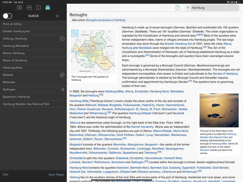Select Altona, Hamburg in the queue

[33, 53]
